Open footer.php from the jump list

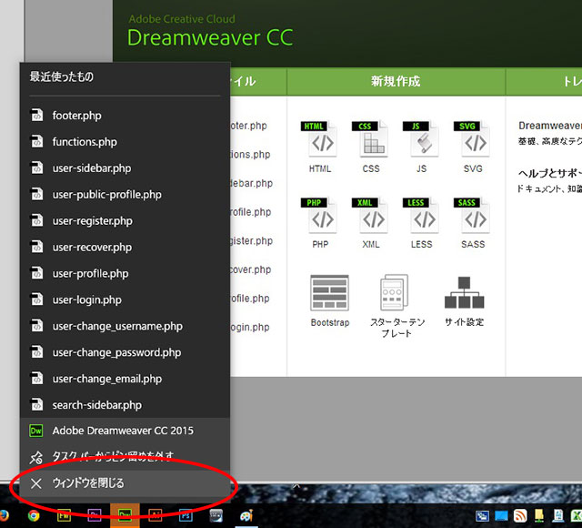[x=125, y=116]
